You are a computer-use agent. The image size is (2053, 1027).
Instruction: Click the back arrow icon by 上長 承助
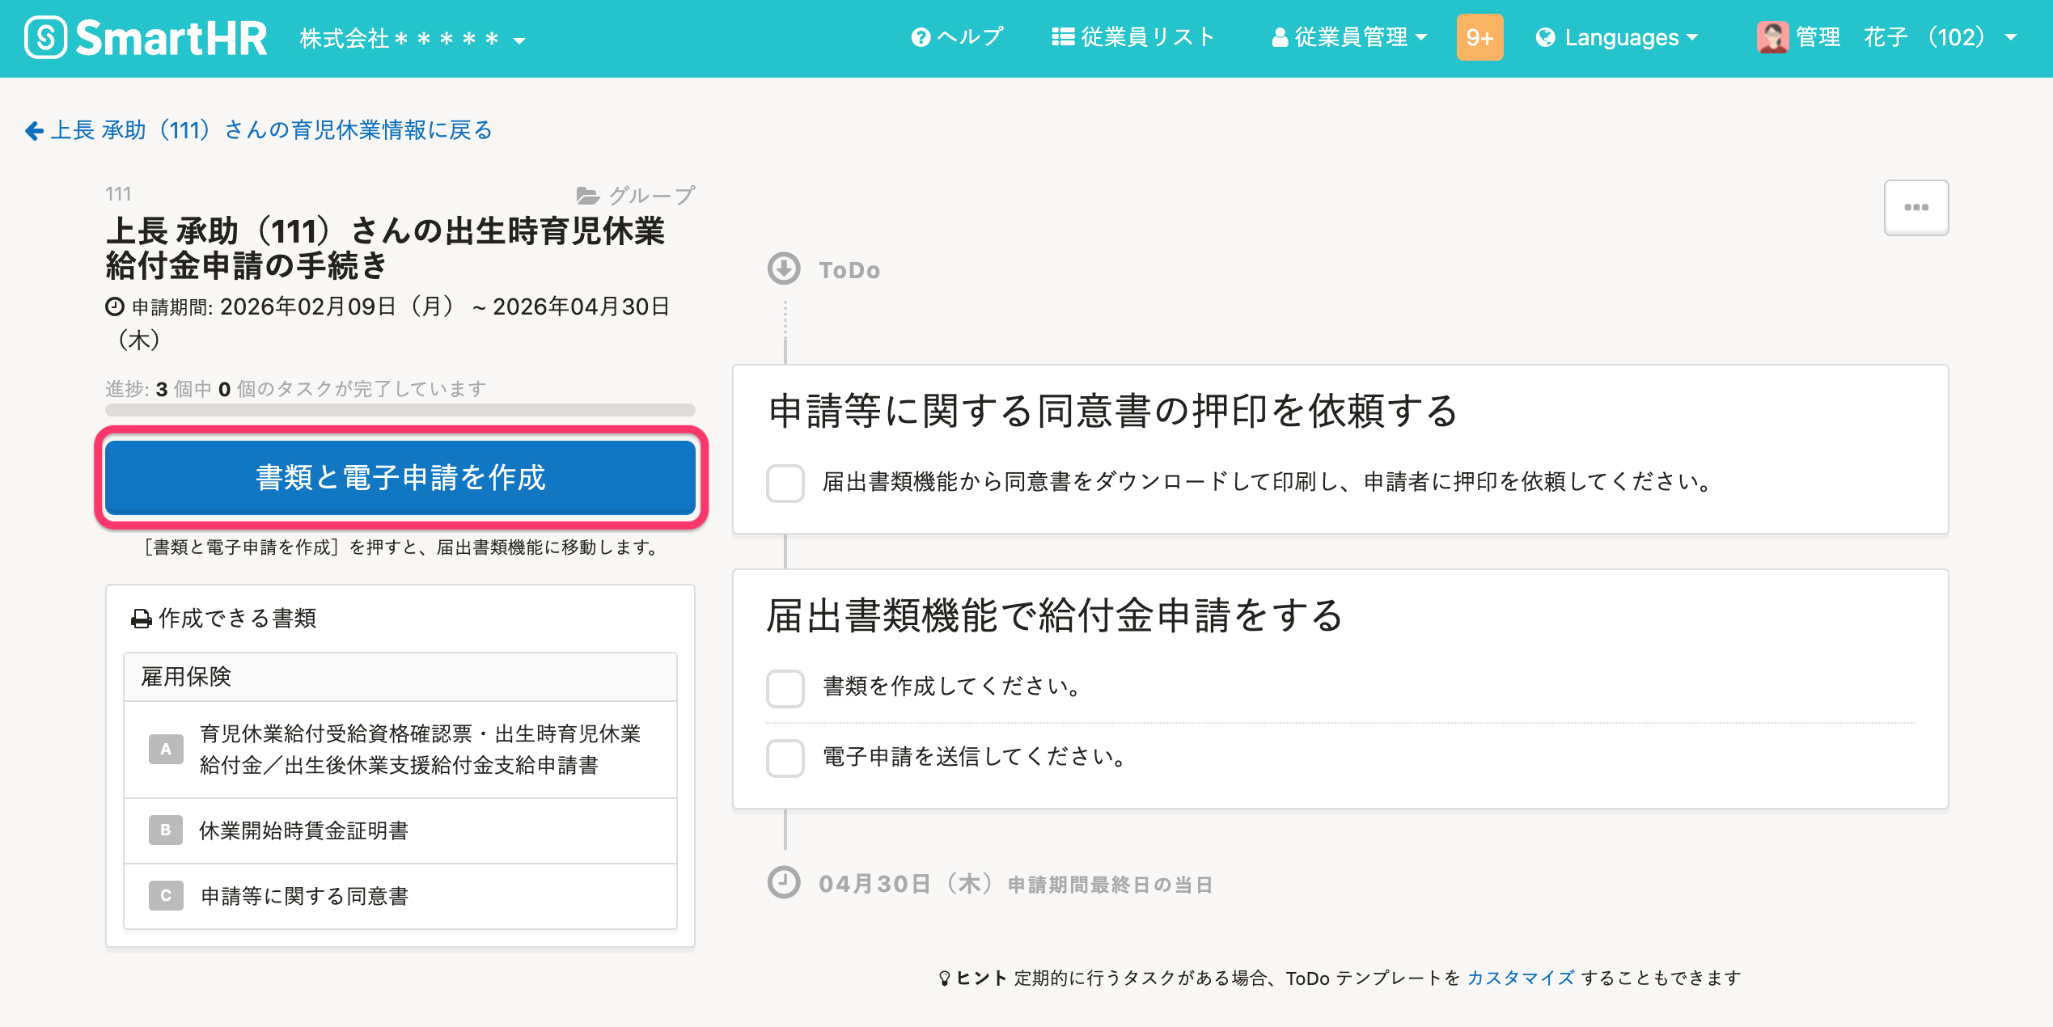click(34, 130)
